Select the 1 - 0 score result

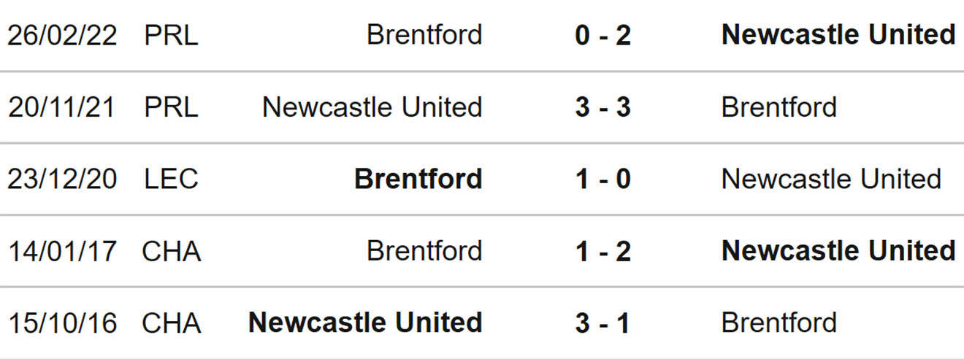[x=602, y=179]
